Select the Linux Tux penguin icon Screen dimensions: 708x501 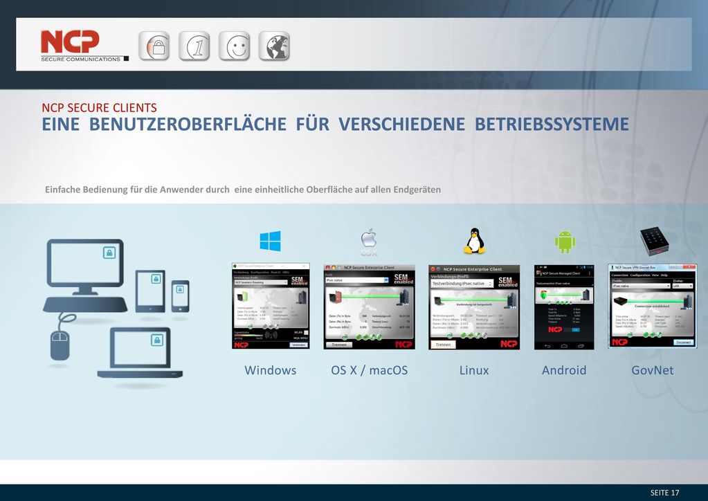click(x=474, y=241)
